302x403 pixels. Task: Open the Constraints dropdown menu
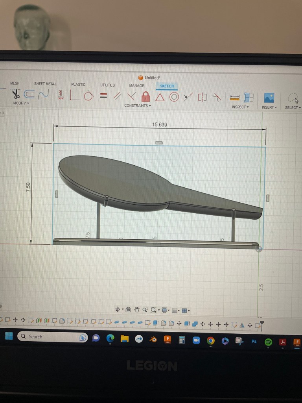coord(137,105)
